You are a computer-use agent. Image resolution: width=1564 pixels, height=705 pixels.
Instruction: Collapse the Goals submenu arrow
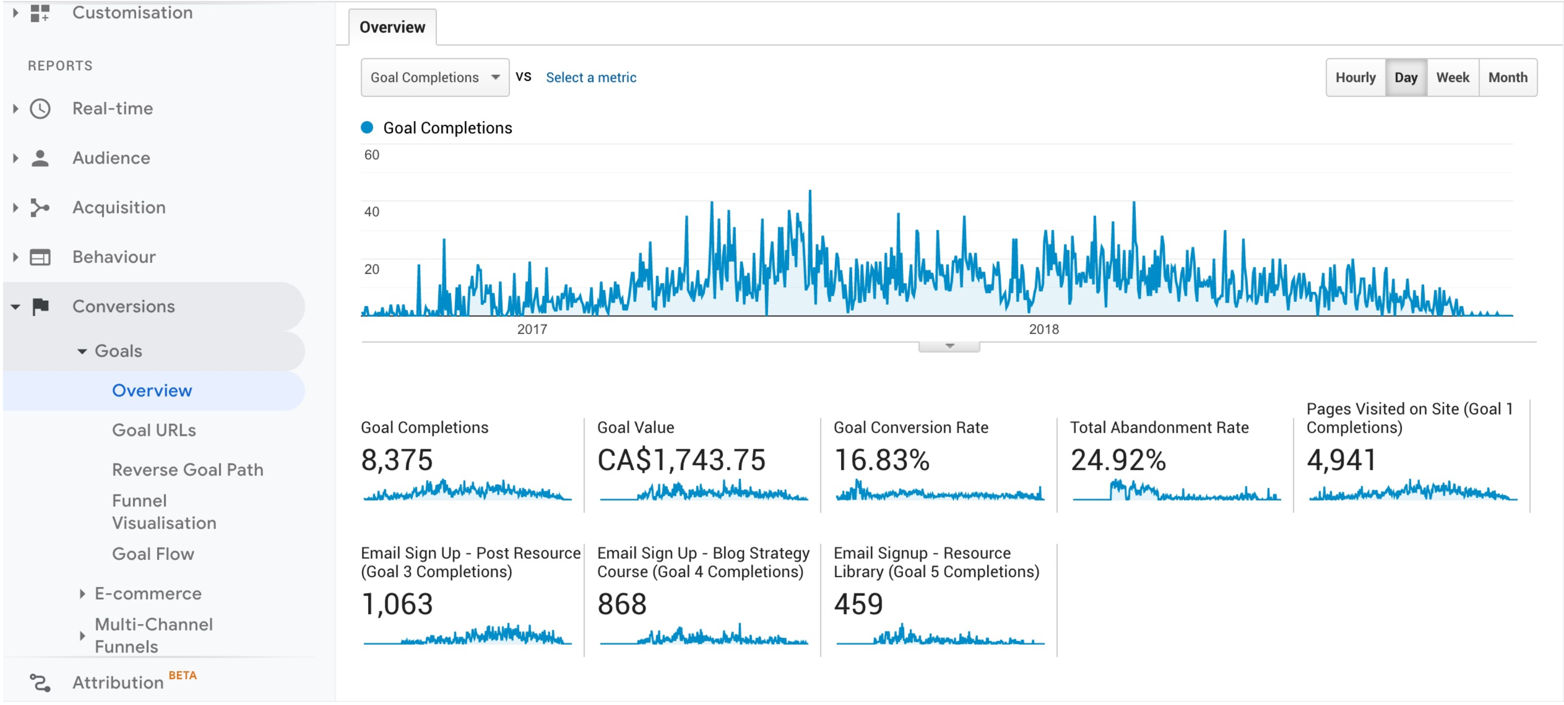[x=82, y=351]
